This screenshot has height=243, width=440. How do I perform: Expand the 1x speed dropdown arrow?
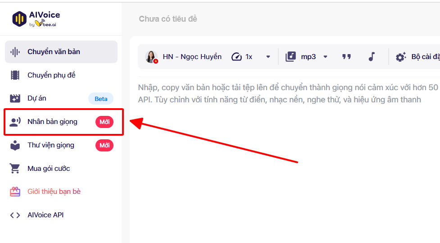(268, 57)
